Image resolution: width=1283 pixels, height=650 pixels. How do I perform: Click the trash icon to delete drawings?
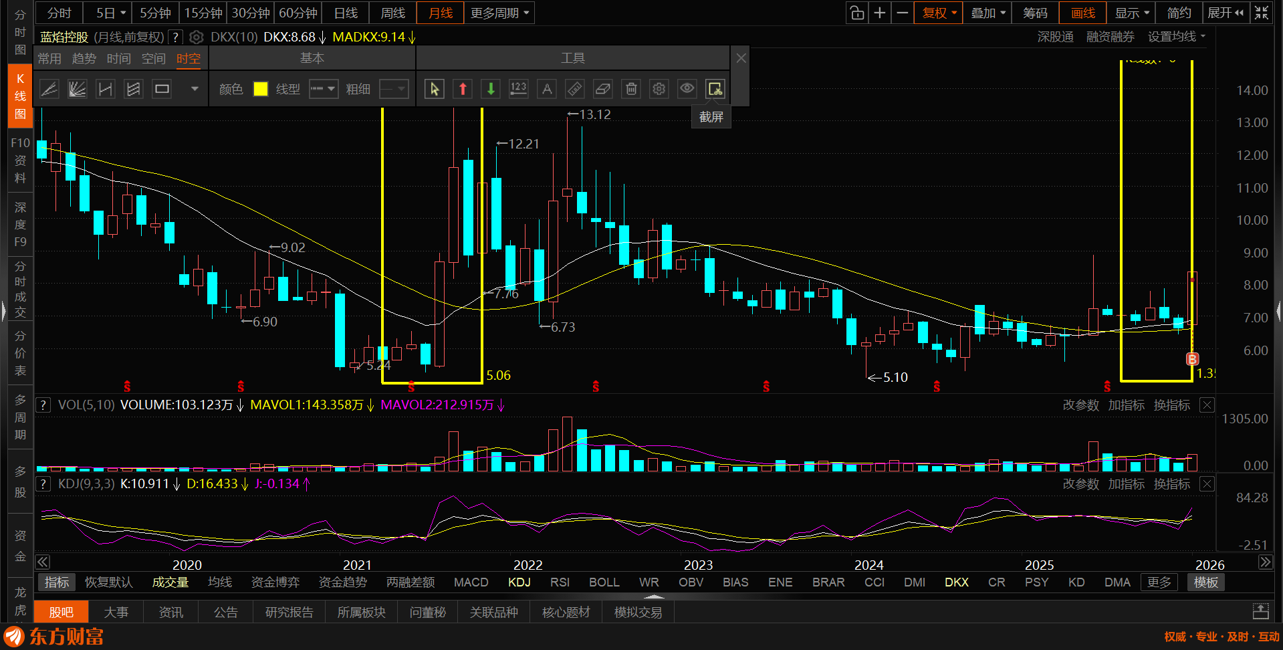pos(631,89)
